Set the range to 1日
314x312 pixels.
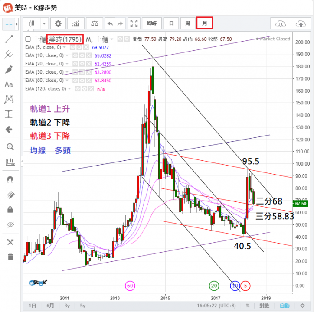pos(32,305)
